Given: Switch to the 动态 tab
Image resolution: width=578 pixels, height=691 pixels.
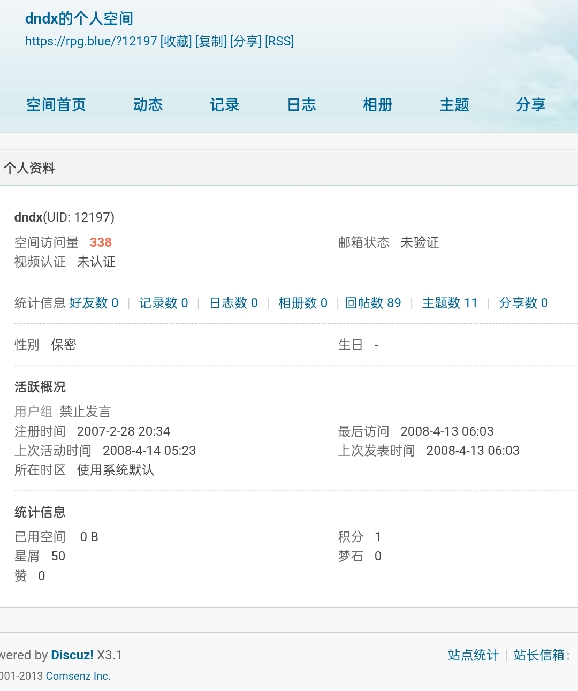Looking at the screenshot, I should click(148, 105).
